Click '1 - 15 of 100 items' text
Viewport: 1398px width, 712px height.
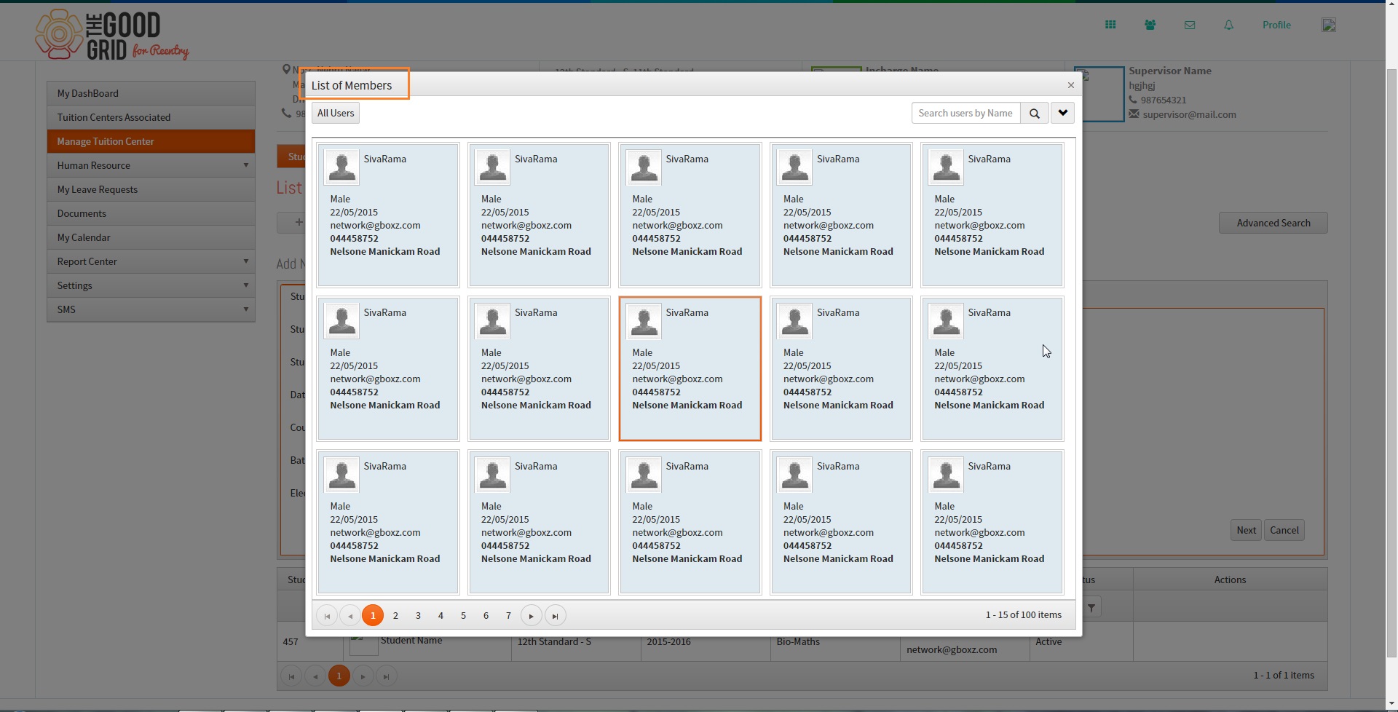(1023, 615)
